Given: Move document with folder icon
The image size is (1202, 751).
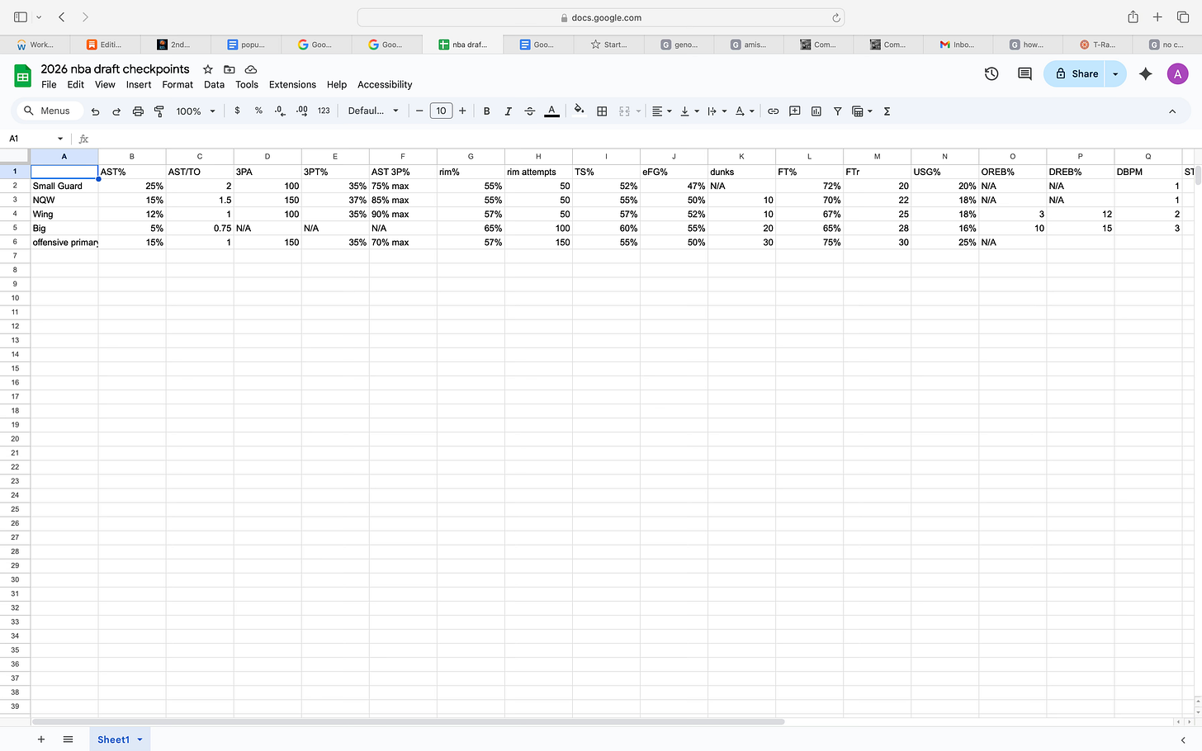Looking at the screenshot, I should pos(230,69).
